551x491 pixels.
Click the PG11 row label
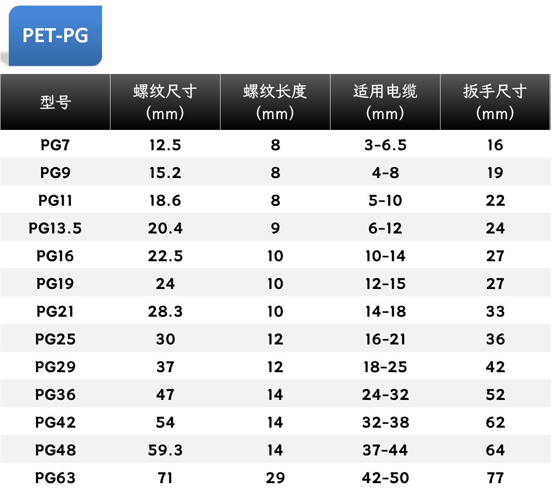pyautogui.click(x=55, y=200)
